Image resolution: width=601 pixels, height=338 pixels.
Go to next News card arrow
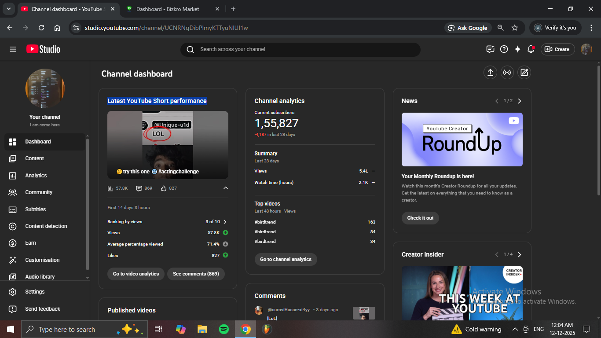[520, 101]
